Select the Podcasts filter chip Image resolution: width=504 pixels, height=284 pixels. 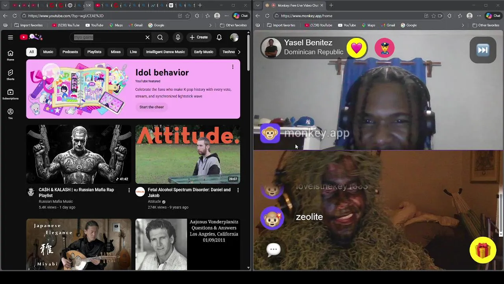click(x=70, y=52)
